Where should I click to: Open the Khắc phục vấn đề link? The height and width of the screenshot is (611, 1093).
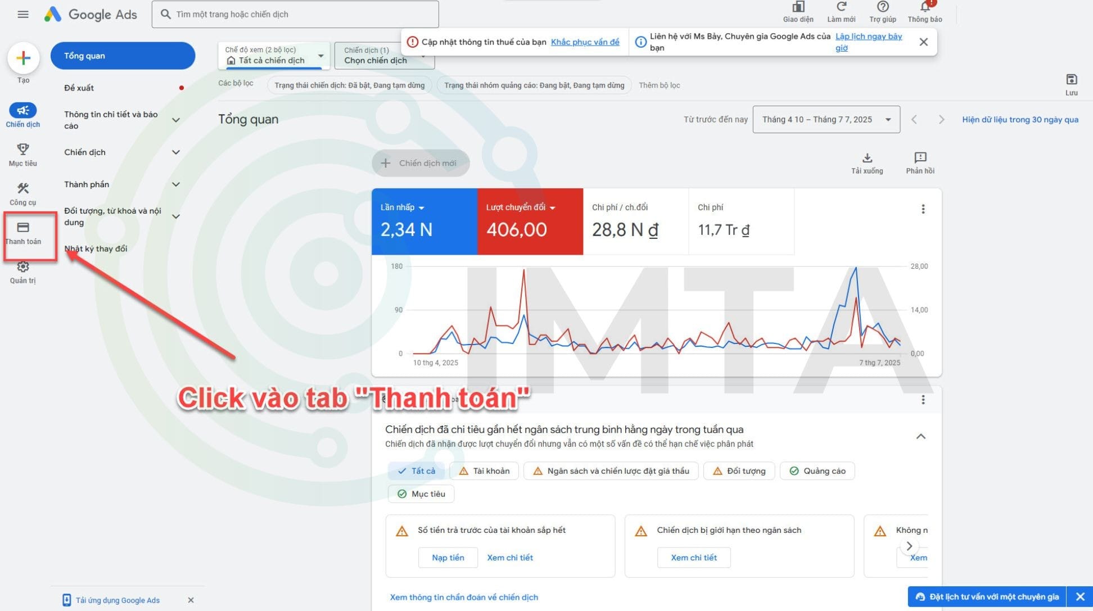585,42
